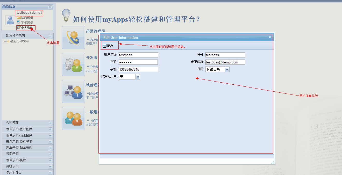Screen dimensions: 342x175
Task: Click the 开发者 gear user icon
Action: 74,65
